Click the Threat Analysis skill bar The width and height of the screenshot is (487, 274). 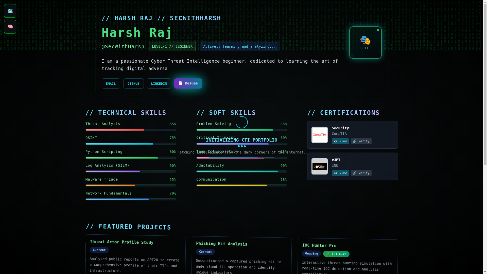[131, 130]
